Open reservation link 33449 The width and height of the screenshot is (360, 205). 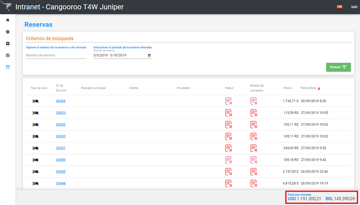pyautogui.click(x=60, y=172)
